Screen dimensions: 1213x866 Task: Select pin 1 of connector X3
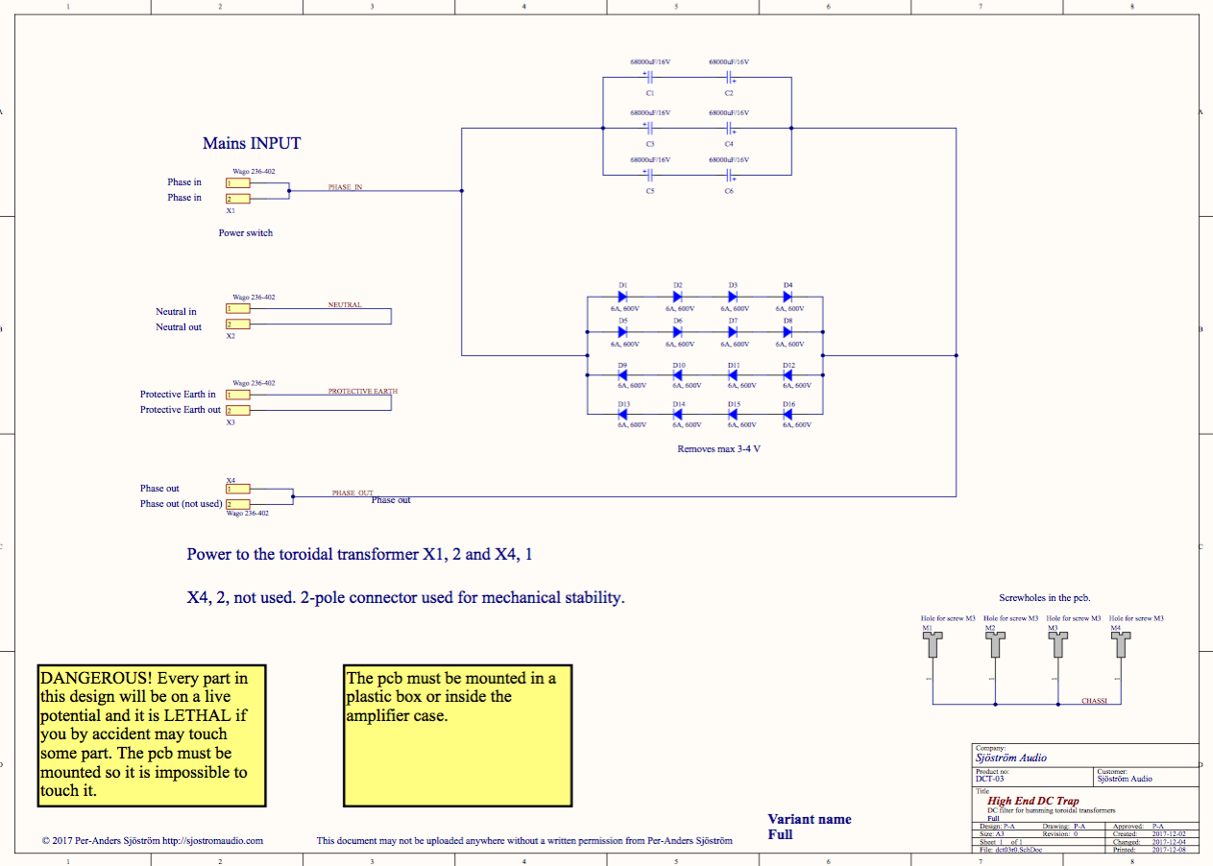(238, 395)
